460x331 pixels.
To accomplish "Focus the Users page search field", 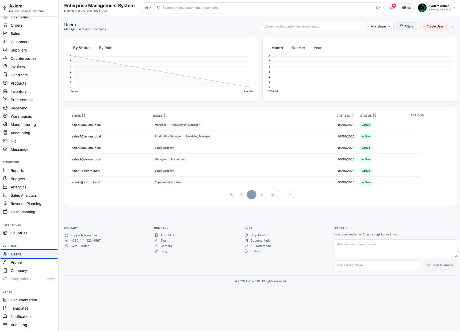I will coord(312,26).
